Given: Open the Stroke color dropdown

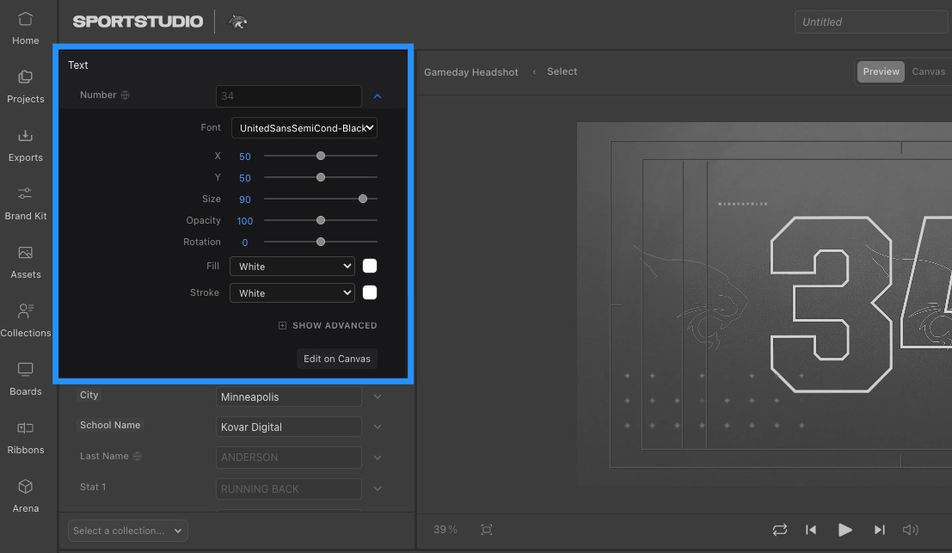Looking at the screenshot, I should click(x=292, y=293).
